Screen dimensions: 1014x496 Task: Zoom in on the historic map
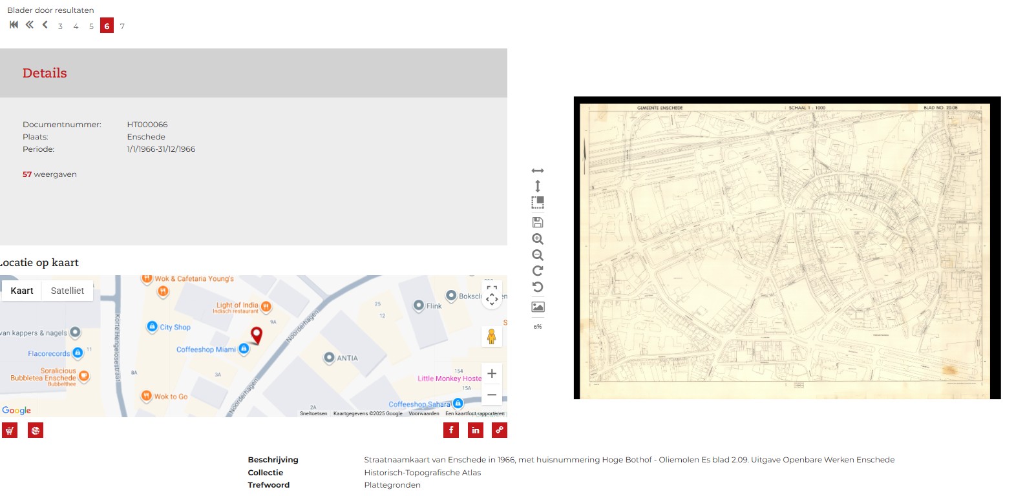[537, 239]
